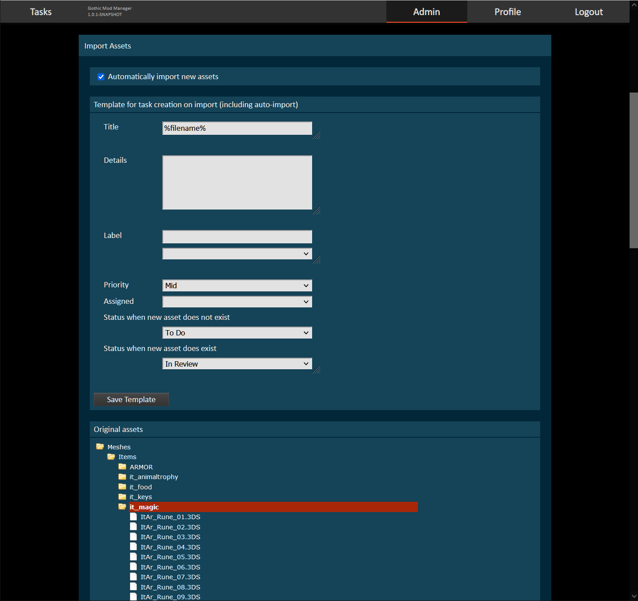Click the Original assets heading
Viewport: 638px width, 601px height.
118,429
